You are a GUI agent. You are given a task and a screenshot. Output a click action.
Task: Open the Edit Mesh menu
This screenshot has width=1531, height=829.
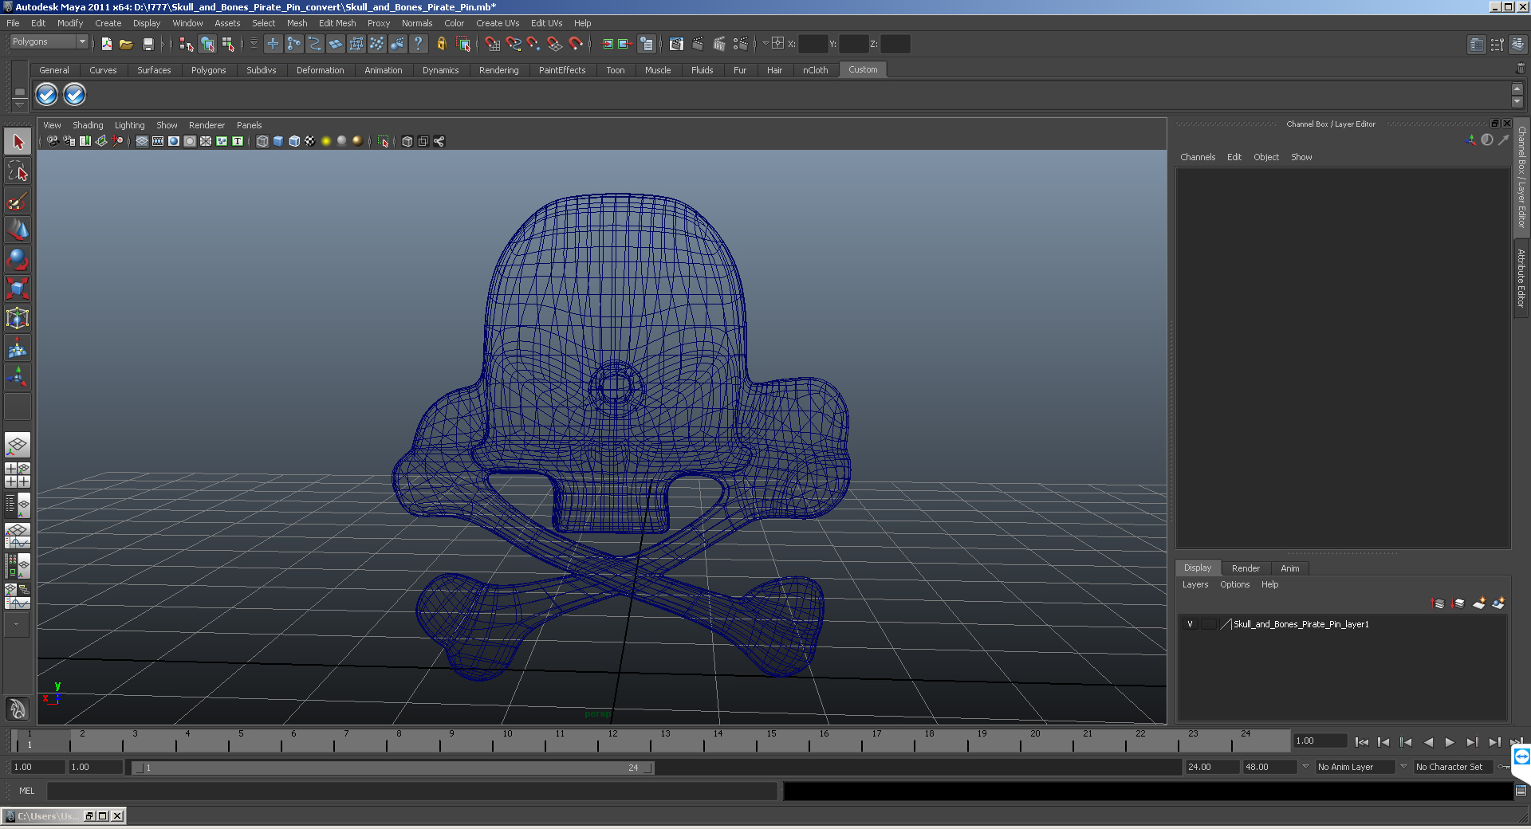click(337, 23)
